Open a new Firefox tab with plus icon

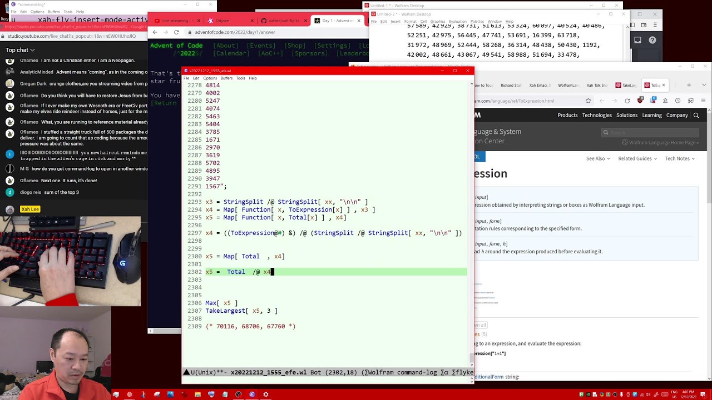click(x=689, y=85)
